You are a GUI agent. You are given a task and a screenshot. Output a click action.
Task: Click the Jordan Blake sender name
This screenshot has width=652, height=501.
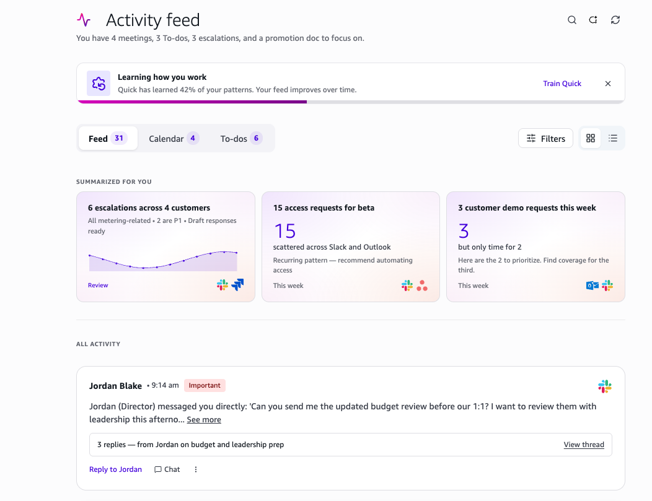tap(115, 386)
